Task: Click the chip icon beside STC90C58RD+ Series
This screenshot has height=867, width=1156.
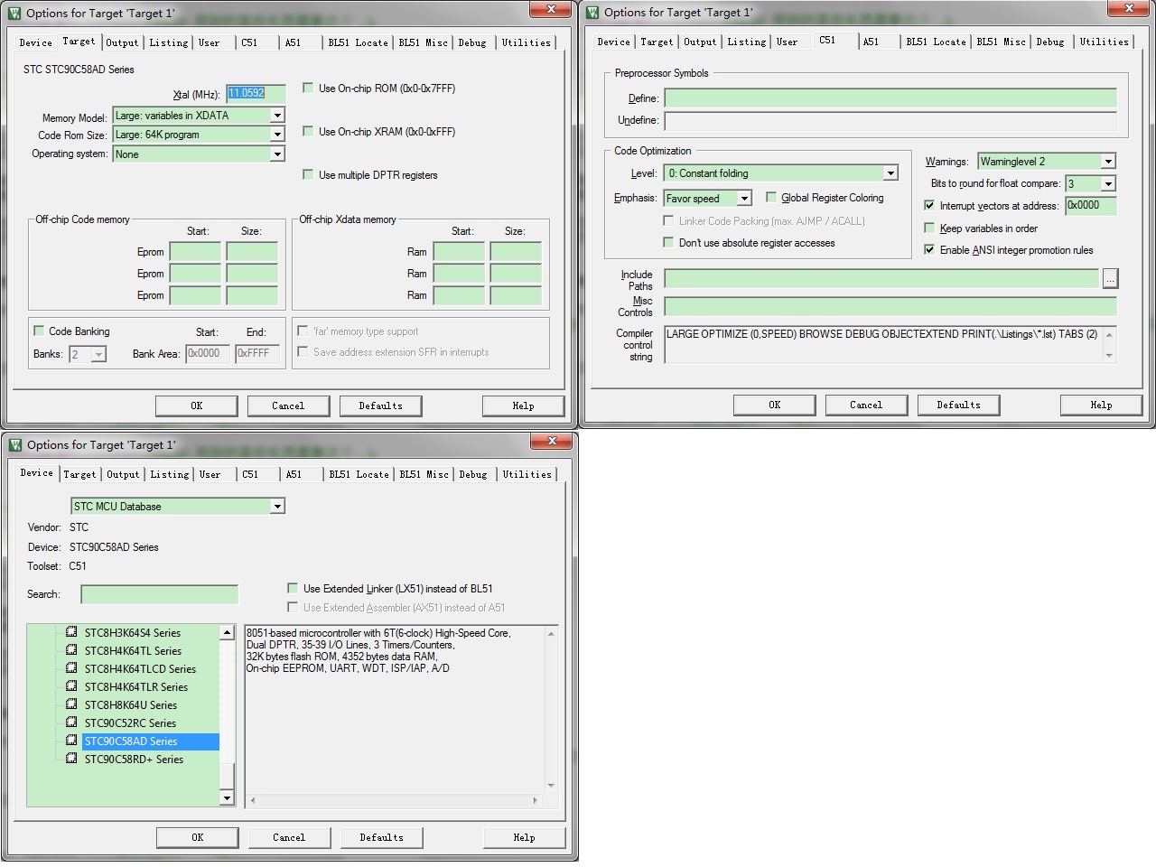Action: tap(71, 759)
